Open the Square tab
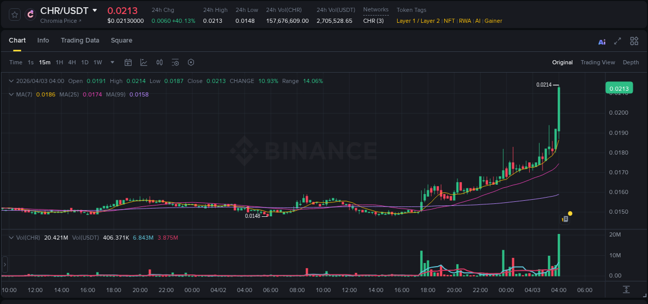This screenshot has height=304, width=648. [121, 40]
